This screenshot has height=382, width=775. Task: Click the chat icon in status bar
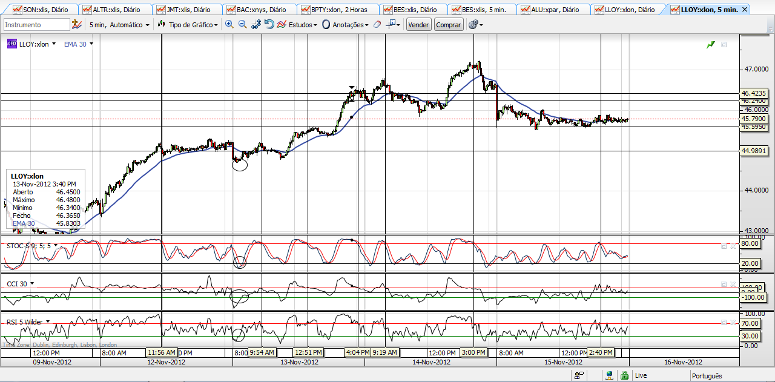tap(579, 375)
